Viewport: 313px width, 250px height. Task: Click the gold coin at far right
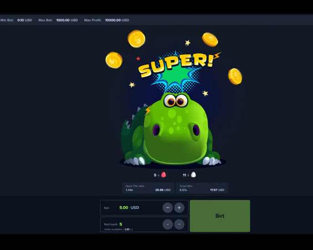[x=235, y=76]
